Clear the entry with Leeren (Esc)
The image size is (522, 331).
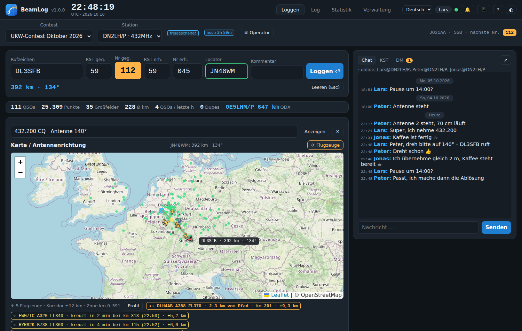click(325, 87)
